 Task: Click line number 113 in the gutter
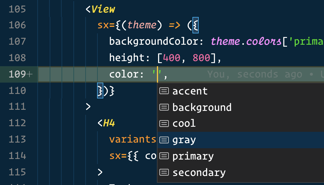pyautogui.click(x=17, y=139)
